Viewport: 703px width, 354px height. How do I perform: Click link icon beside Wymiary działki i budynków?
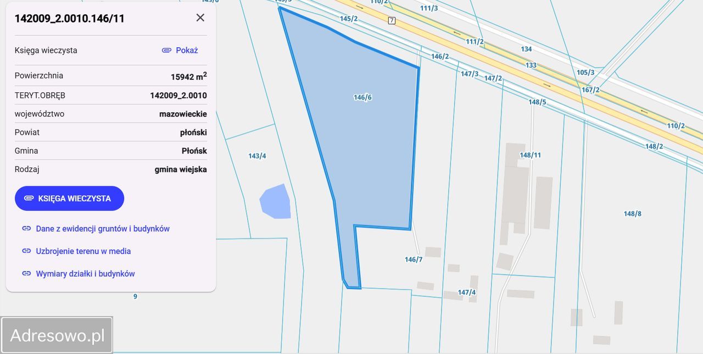tap(26, 274)
